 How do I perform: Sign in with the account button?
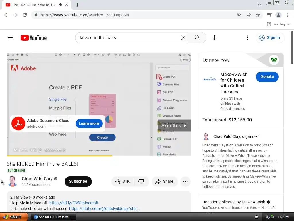coord(270,38)
